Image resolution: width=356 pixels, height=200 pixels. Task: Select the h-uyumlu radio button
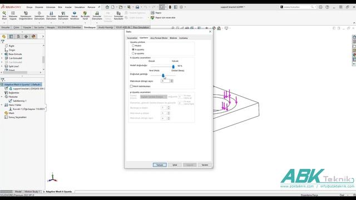(133, 49)
